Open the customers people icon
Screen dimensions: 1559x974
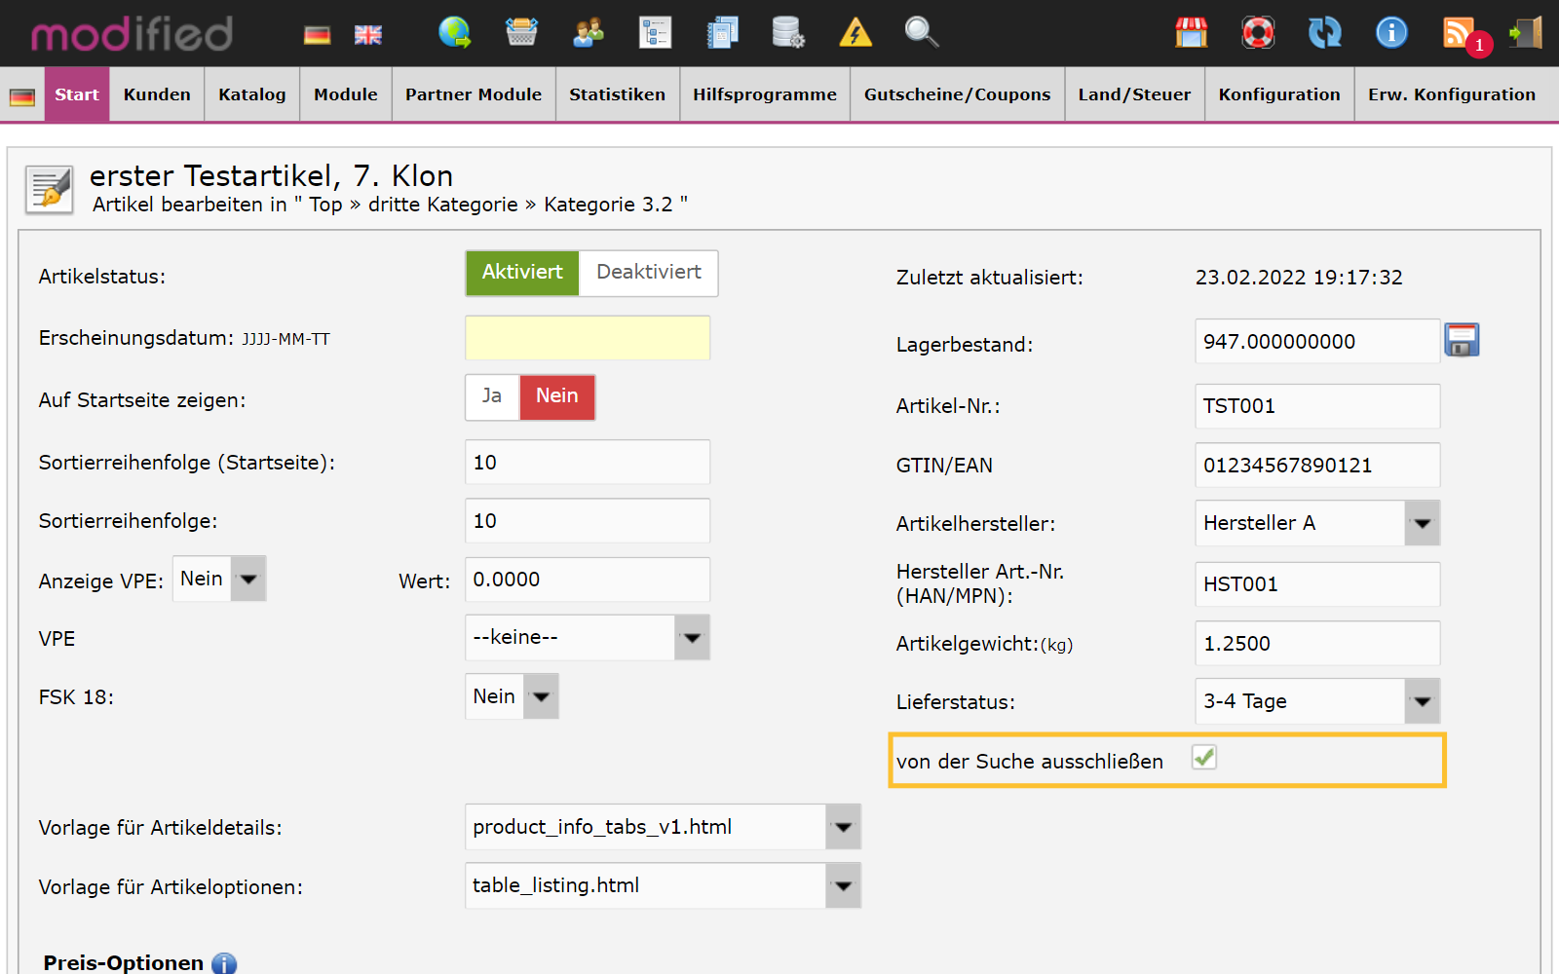click(x=588, y=33)
